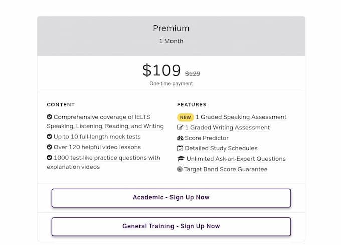Viewport: 341px width, 245px height.
Task: Click the graduation cap Ask-an-Expert icon
Action: tap(181, 159)
